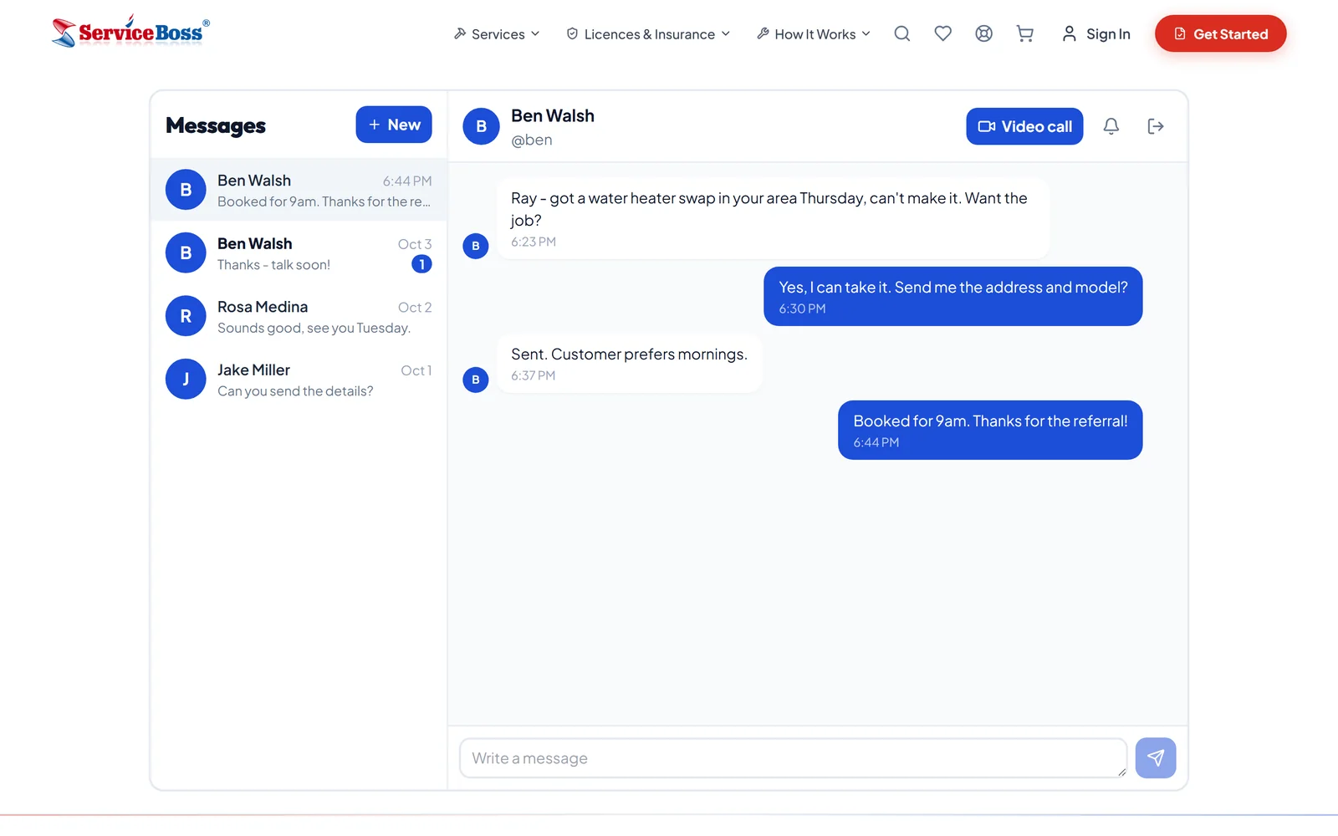Open Ben Walsh conversation from Oct 3
The width and height of the screenshot is (1338, 836).
(299, 253)
